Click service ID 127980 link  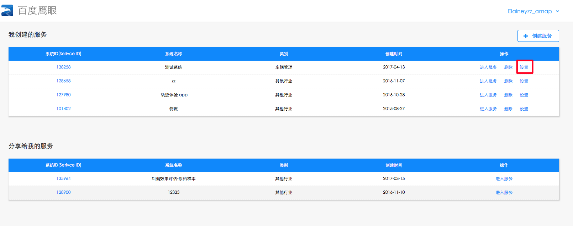(63, 95)
